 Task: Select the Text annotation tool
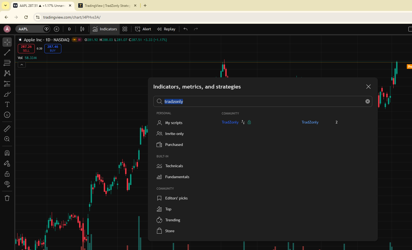[x=7, y=104]
